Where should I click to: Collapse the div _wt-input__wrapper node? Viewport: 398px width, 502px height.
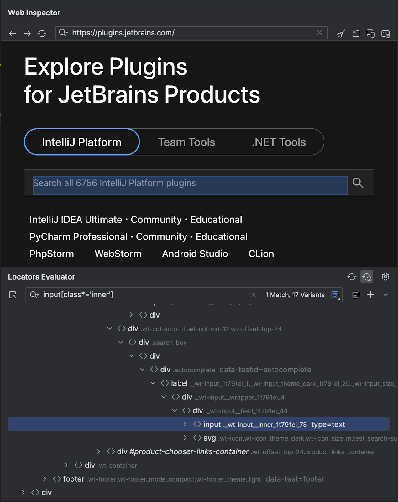(x=164, y=397)
